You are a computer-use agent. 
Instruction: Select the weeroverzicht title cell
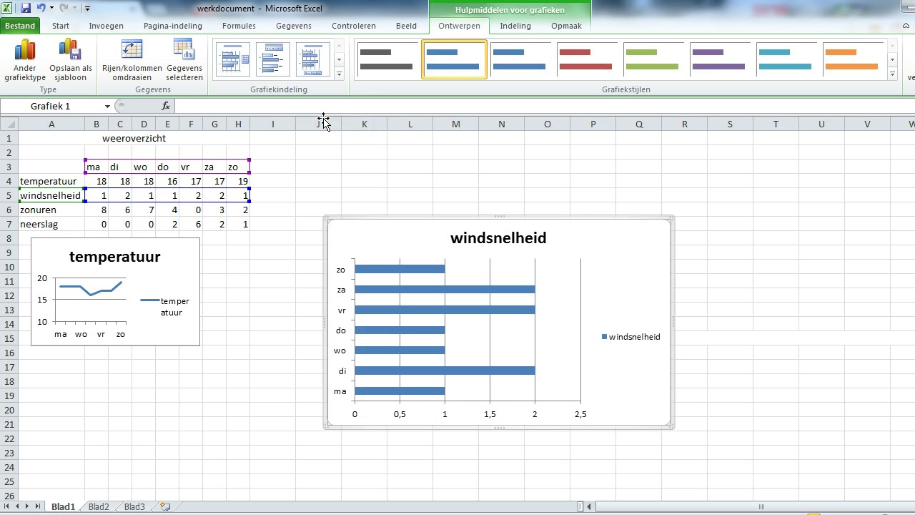click(134, 138)
